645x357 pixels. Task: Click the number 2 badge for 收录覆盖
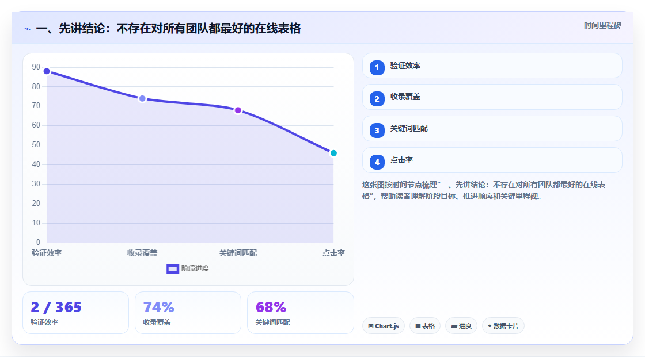point(377,99)
